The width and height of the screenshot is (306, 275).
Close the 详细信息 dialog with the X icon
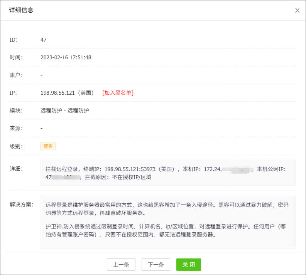(x=297, y=10)
